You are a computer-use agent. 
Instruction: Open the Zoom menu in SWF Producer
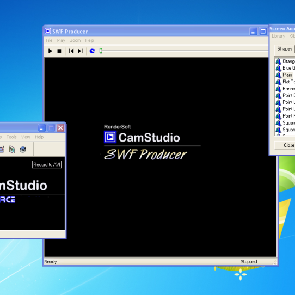[x=75, y=40]
